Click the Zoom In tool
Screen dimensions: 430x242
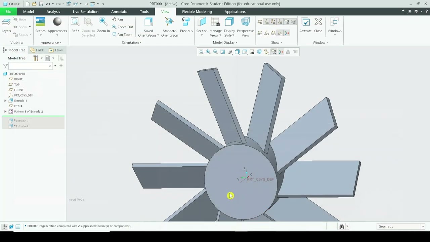tap(103, 26)
